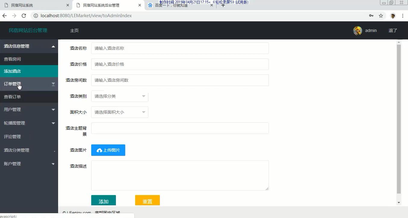The height and width of the screenshot is (218, 408).
Task: Switch to the 百度一下 tab
Action: pos(181,5)
